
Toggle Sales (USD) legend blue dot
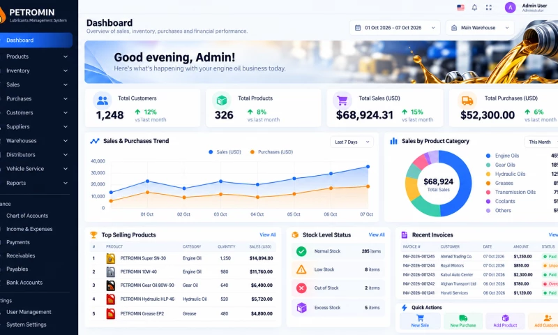pos(211,152)
